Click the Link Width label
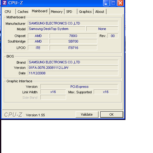The height and width of the screenshot is (153, 153). tap(30, 92)
